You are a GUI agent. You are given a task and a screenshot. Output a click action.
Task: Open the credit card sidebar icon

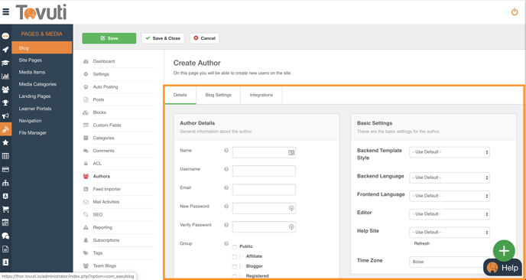click(5, 170)
